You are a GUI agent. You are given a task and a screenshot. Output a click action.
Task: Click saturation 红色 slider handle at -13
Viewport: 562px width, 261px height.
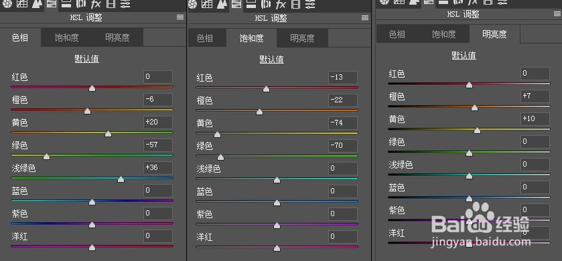tap(267, 89)
